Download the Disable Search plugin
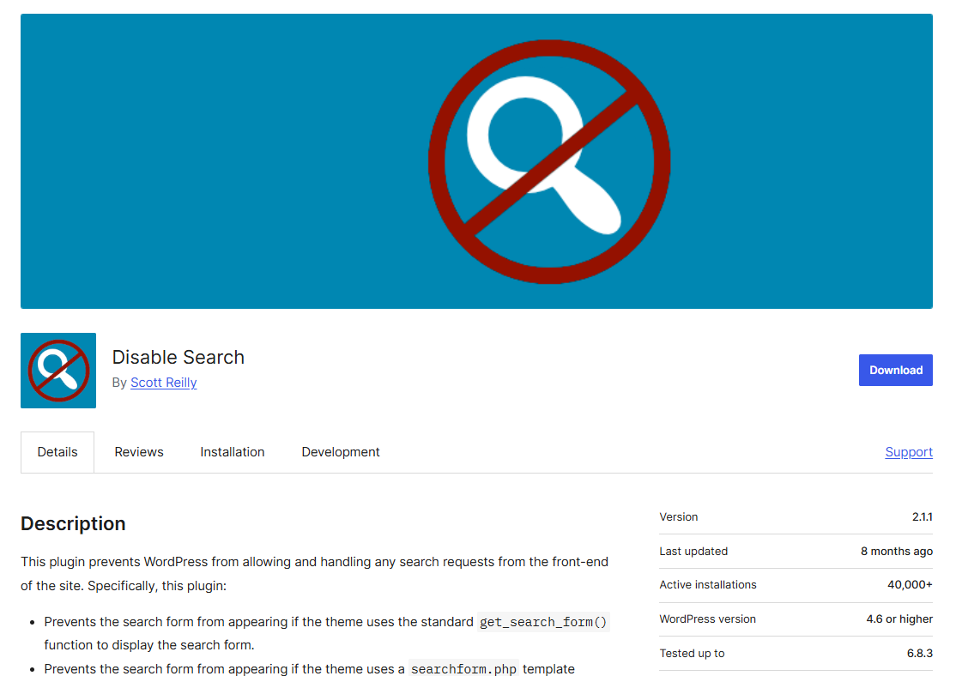The height and width of the screenshot is (676, 956). coord(896,370)
